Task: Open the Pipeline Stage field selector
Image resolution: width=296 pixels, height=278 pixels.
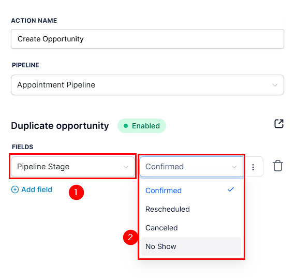Action: [73, 167]
